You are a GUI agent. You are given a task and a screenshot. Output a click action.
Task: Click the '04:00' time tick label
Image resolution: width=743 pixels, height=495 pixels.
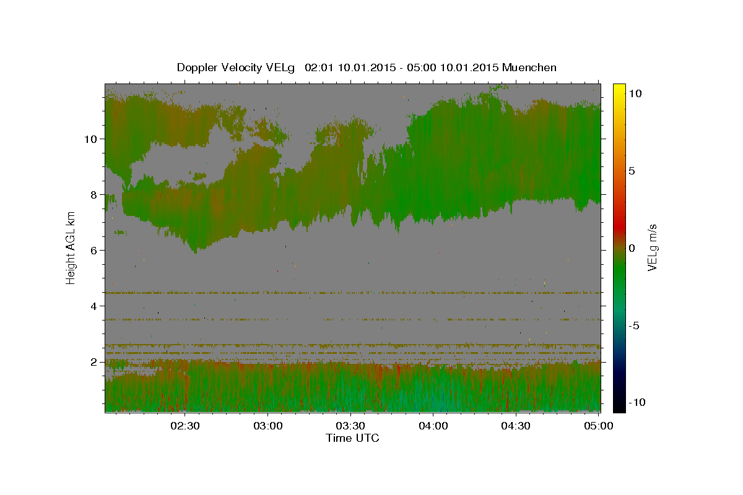(433, 426)
